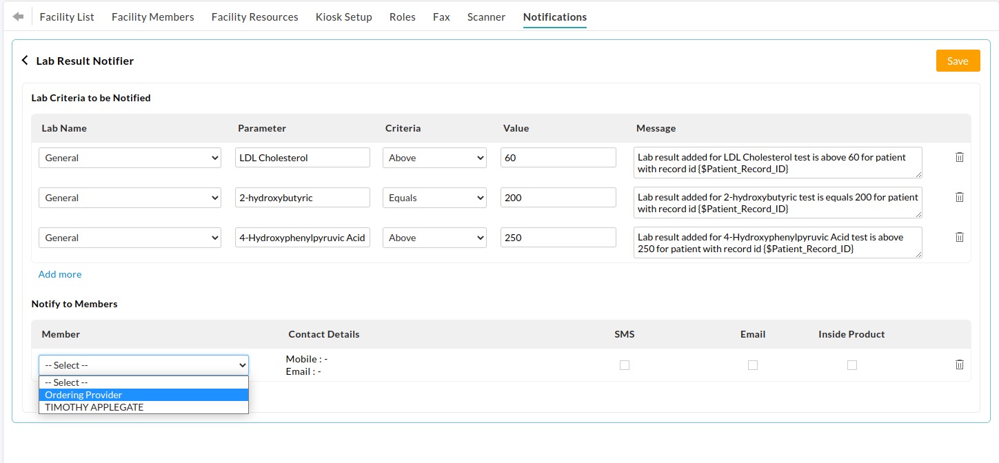Select Ordering Provider from the Member dropdown
Image resolution: width=999 pixels, height=463 pixels.
point(83,394)
